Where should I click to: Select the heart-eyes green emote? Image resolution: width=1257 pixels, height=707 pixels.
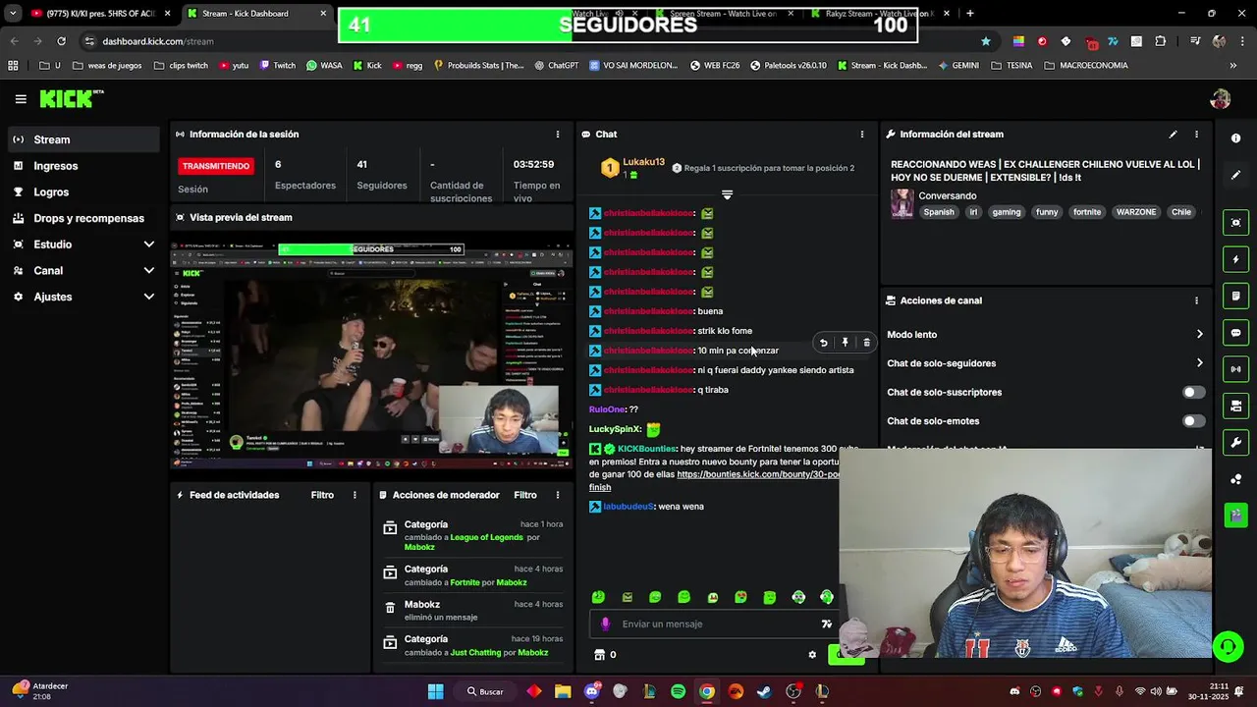[740, 597]
